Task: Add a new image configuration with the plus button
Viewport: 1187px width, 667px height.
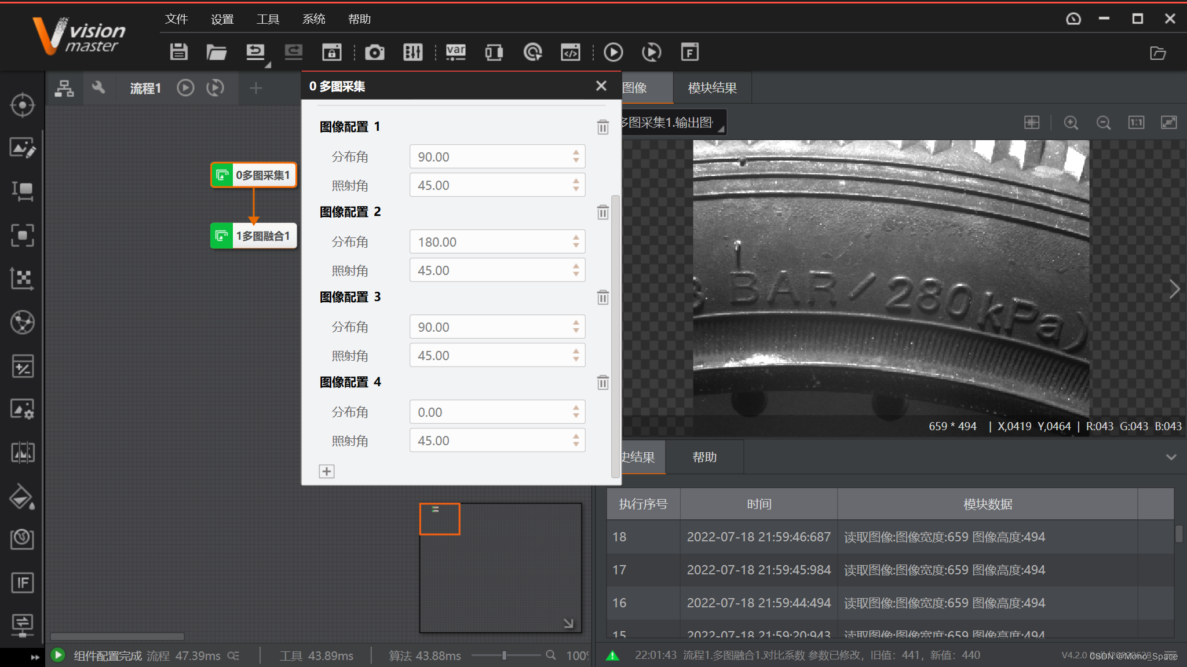Action: click(x=326, y=471)
